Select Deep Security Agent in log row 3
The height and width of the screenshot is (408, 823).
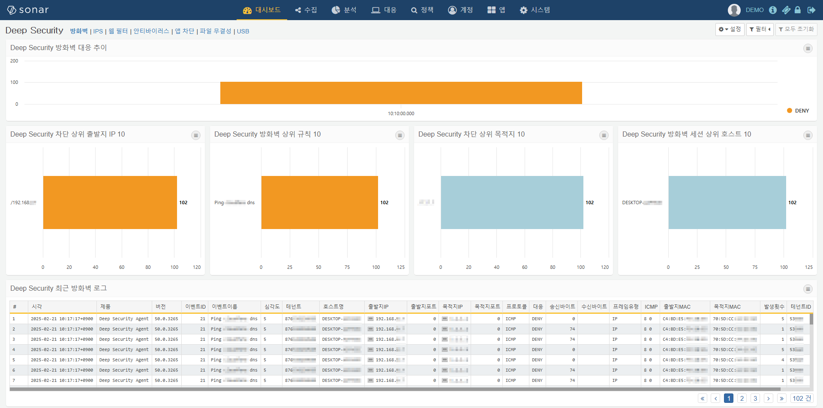[x=124, y=339]
